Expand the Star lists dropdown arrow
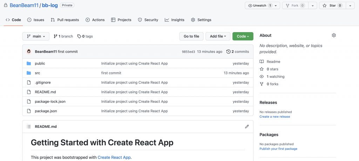This screenshot has height=161, width=359. pos(350,6)
